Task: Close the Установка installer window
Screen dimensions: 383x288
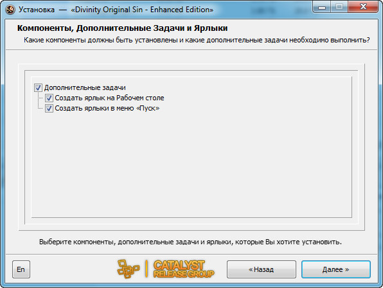Action: point(363,7)
